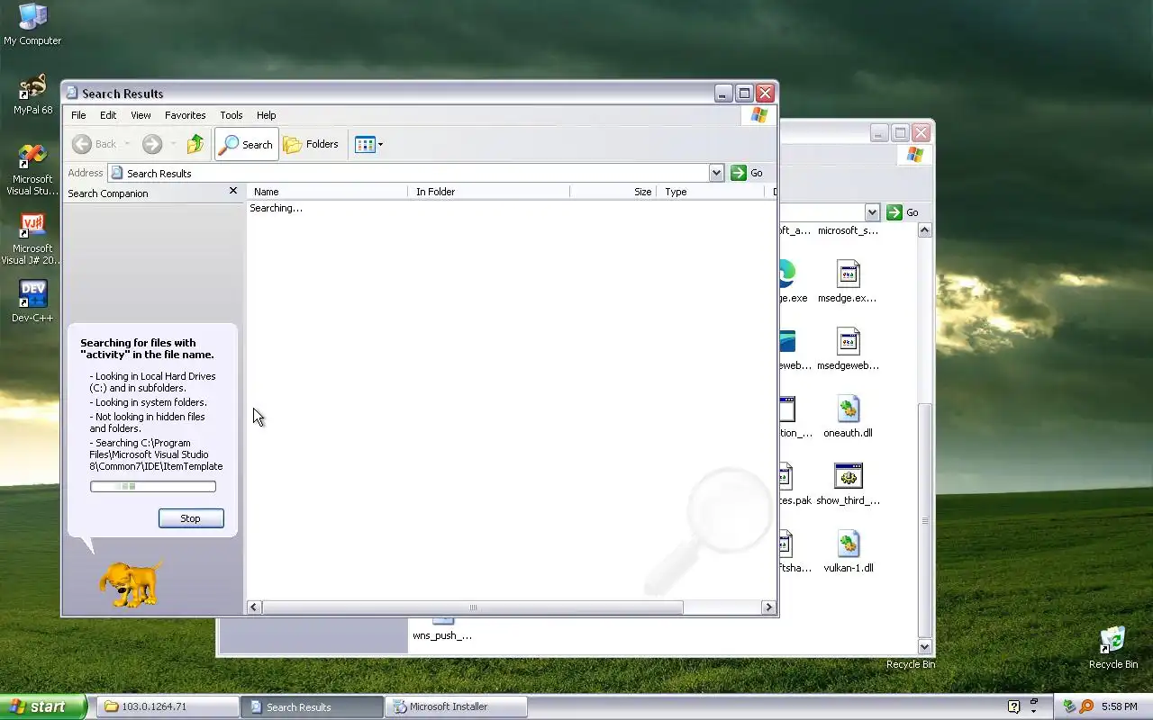Open the Favorites menu
The image size is (1153, 720).
186,115
